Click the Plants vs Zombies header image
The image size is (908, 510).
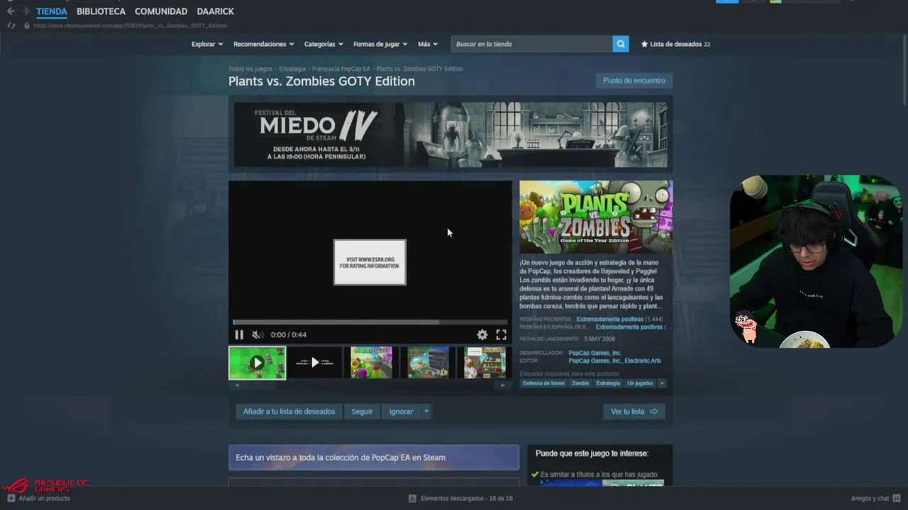coord(596,217)
